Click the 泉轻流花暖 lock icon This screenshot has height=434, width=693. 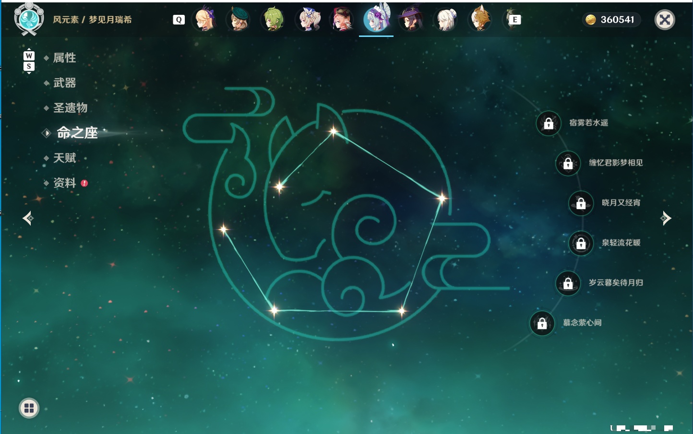581,243
